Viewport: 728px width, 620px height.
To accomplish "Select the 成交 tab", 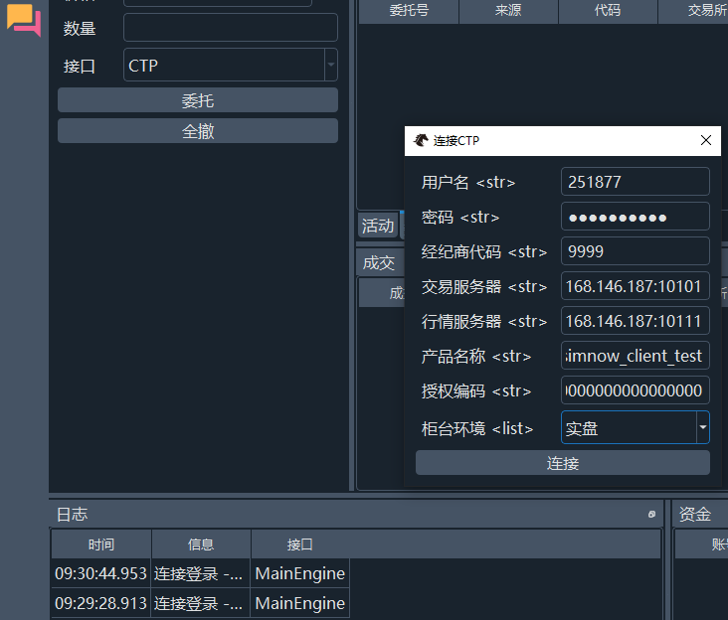I will click(x=378, y=262).
